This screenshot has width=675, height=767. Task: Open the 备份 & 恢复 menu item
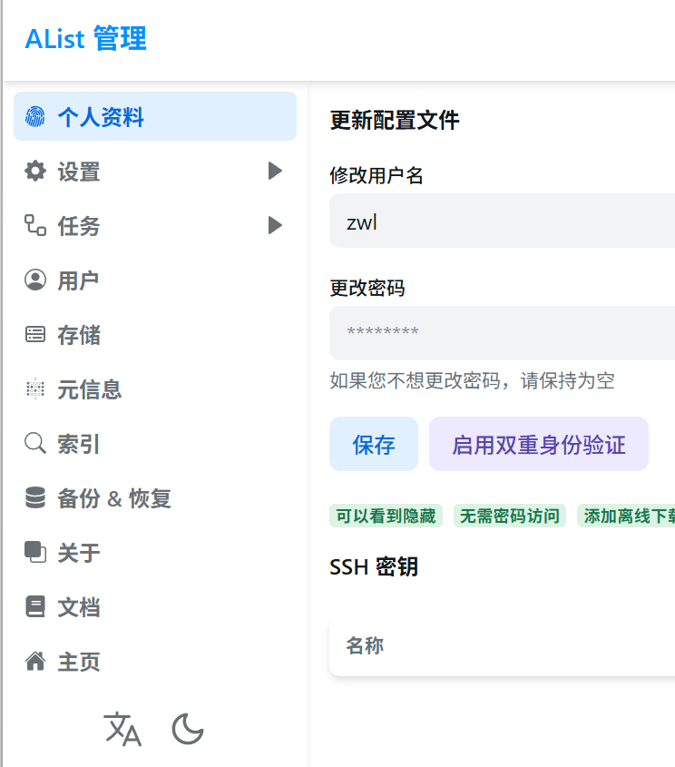click(x=155, y=498)
